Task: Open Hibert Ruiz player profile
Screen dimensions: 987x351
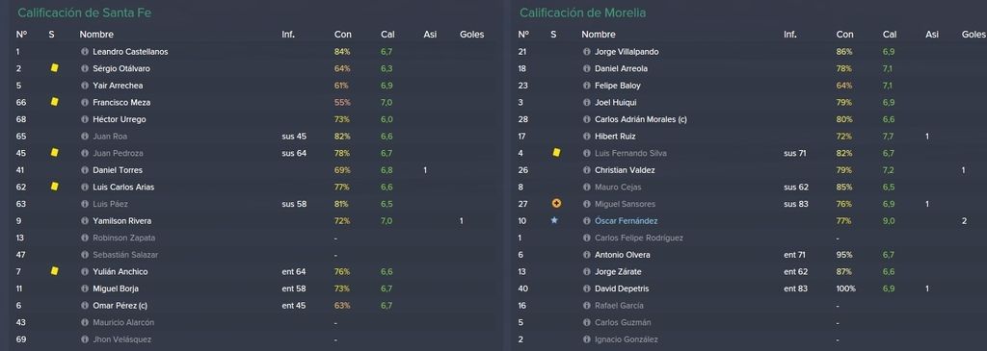Action: click(615, 137)
